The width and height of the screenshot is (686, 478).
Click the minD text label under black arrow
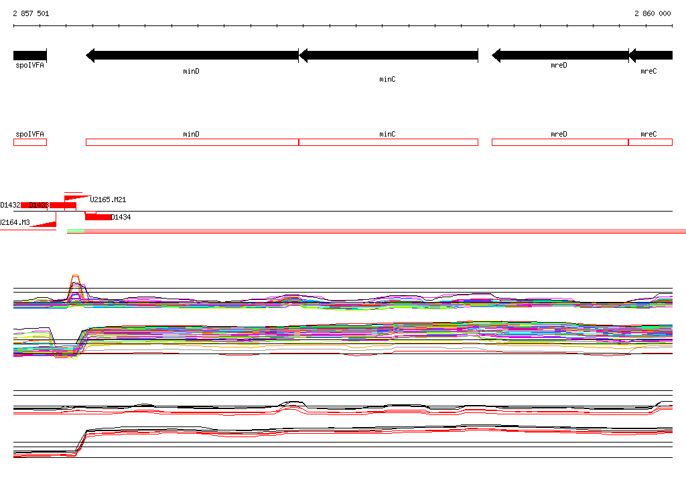click(x=191, y=71)
